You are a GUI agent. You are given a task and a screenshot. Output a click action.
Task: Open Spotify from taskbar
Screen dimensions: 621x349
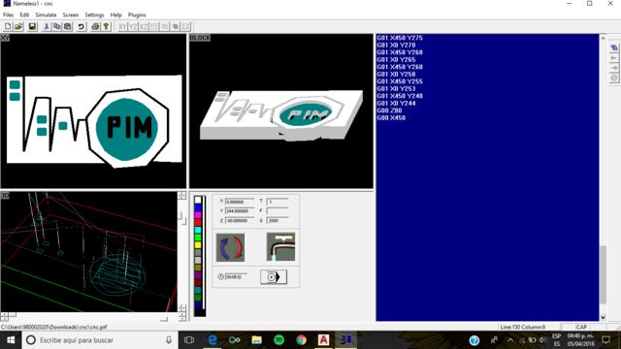[278, 340]
